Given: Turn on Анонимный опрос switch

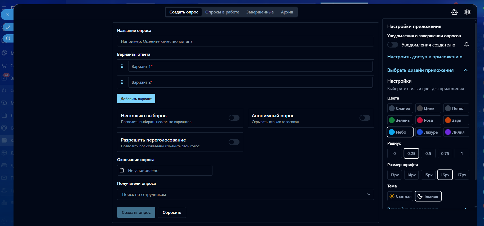Looking at the screenshot, I should coord(365,118).
